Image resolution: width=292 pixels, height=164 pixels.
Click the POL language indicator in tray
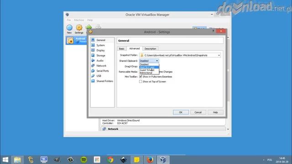270,160
